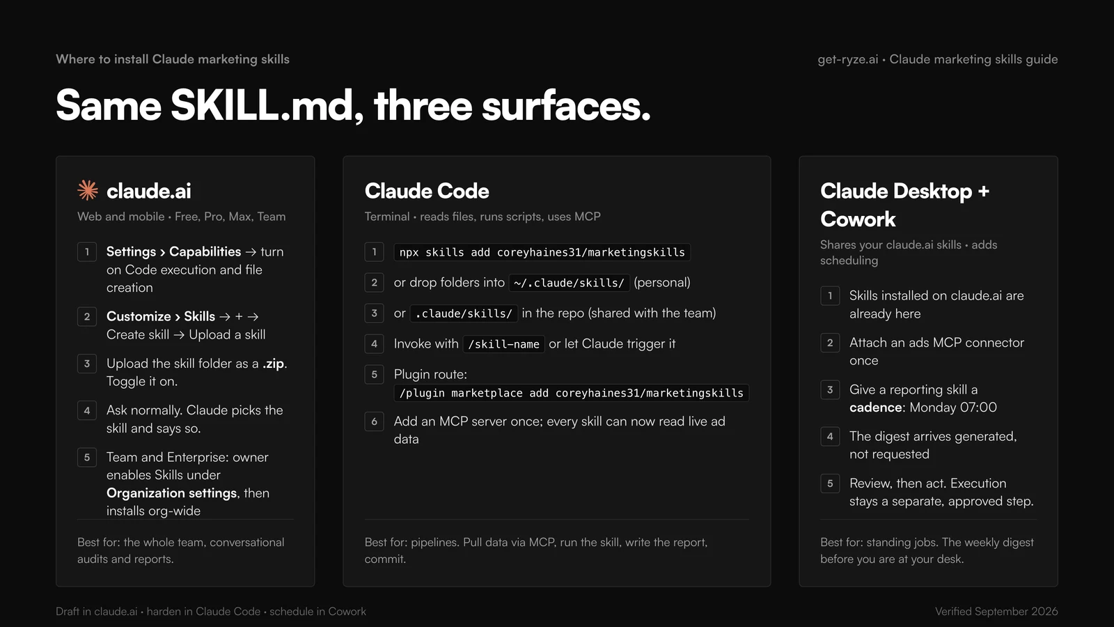The height and width of the screenshot is (627, 1114).
Task: Click the 'npx skills add coreyhaines31/marketingskills' code snippet
Action: [542, 252]
